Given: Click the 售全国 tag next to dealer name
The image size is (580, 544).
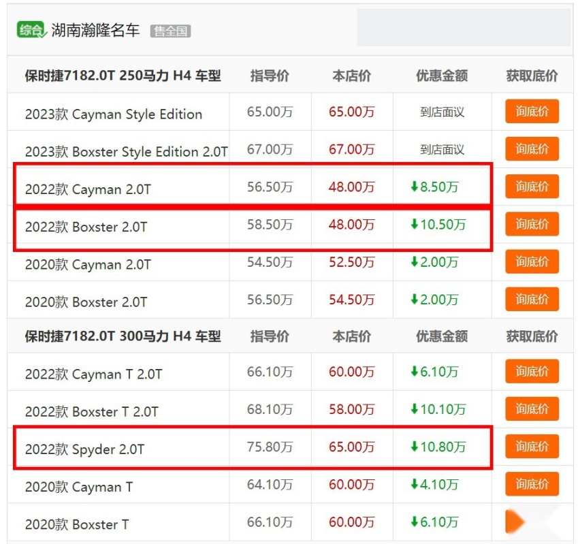Looking at the screenshot, I should point(170,31).
